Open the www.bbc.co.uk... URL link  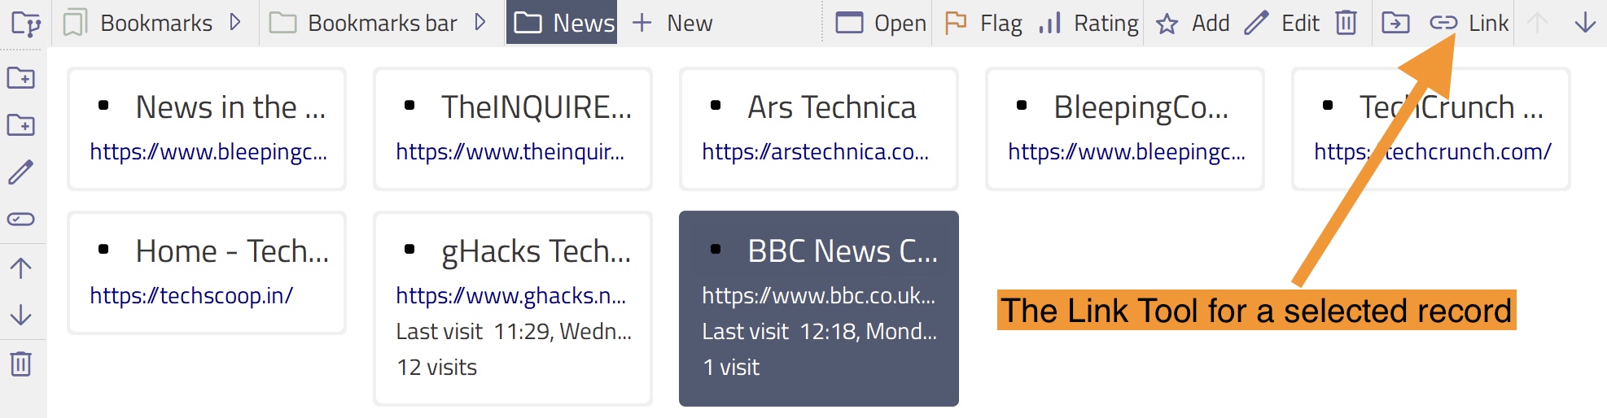click(x=819, y=295)
